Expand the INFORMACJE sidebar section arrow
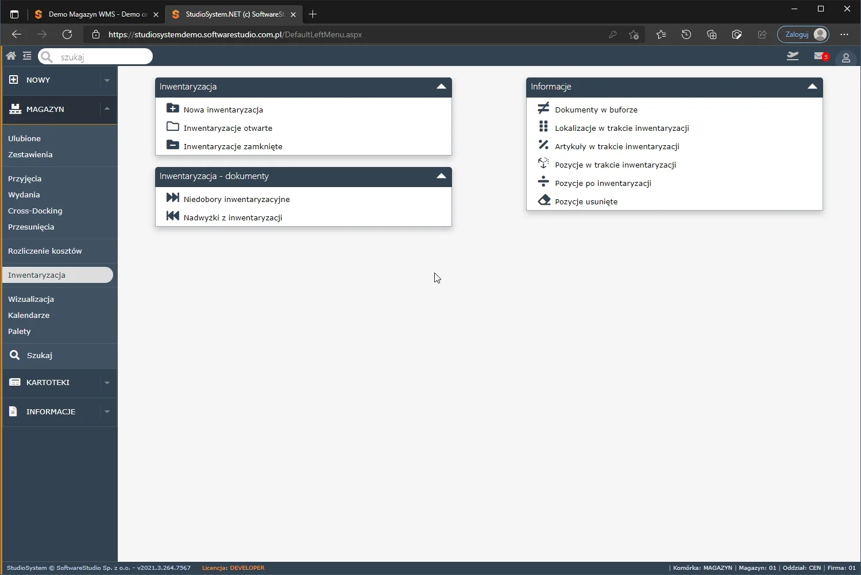The image size is (861, 575). click(x=107, y=411)
